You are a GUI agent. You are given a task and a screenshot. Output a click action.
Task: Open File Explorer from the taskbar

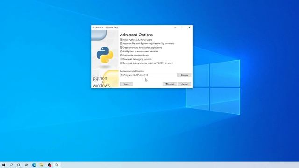[42, 165]
